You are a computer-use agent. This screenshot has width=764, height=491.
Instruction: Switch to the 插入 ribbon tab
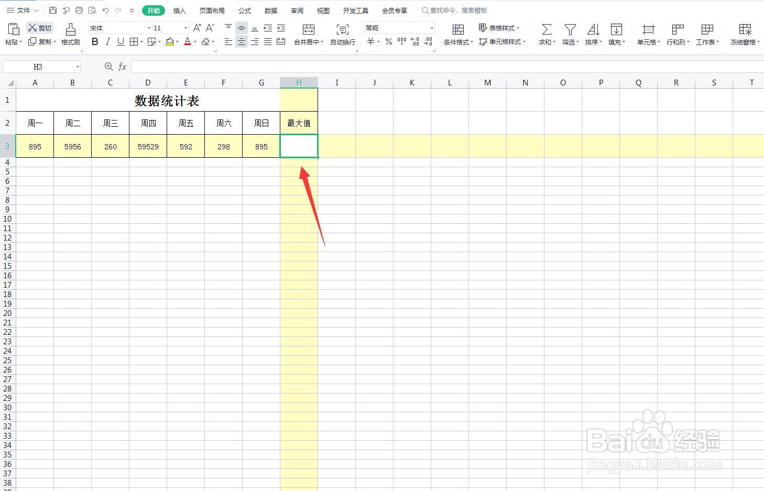point(179,10)
